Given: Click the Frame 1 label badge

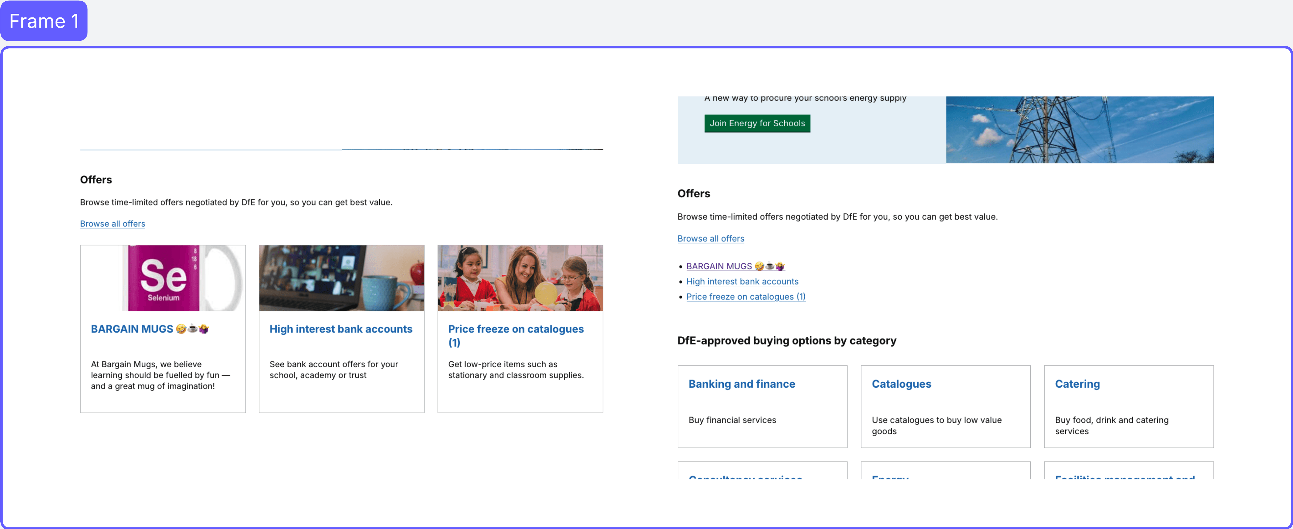Looking at the screenshot, I should tap(44, 21).
